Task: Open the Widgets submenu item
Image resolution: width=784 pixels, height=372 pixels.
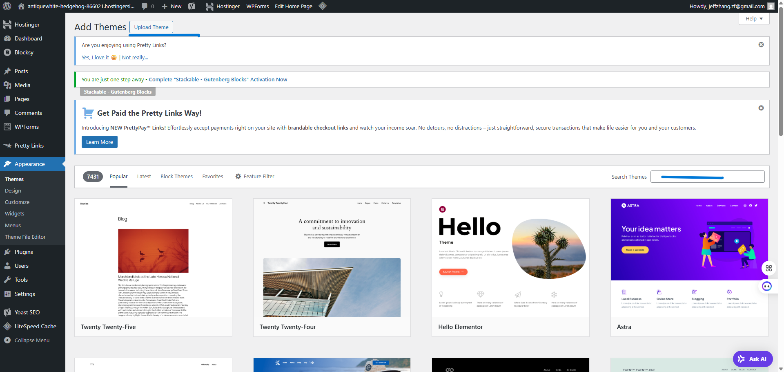Action: pos(15,213)
